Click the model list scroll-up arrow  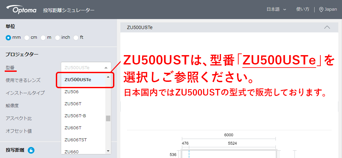[108, 77]
